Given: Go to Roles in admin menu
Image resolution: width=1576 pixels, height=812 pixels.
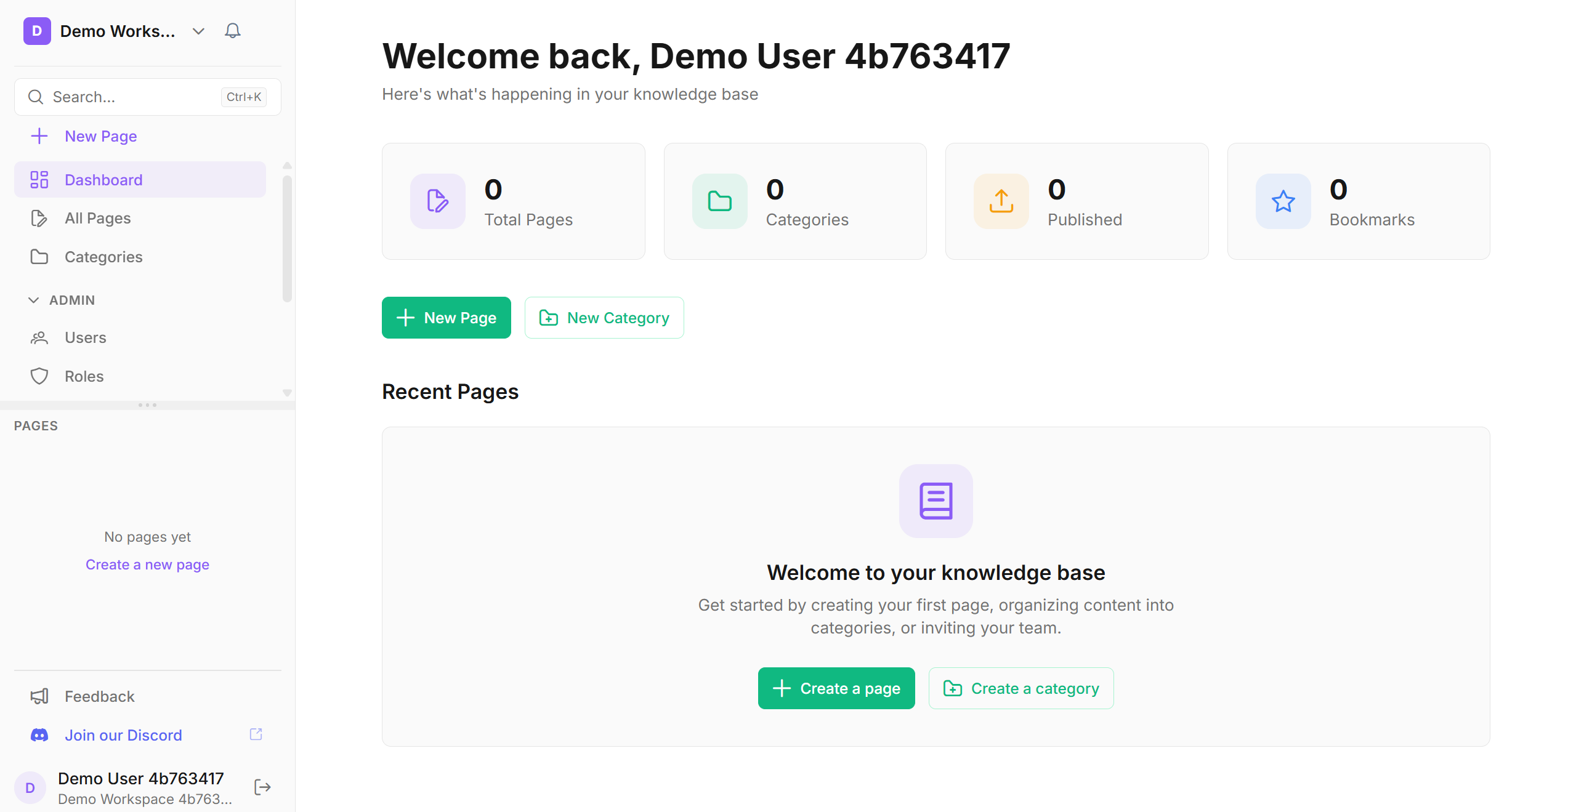Looking at the screenshot, I should pyautogui.click(x=84, y=376).
